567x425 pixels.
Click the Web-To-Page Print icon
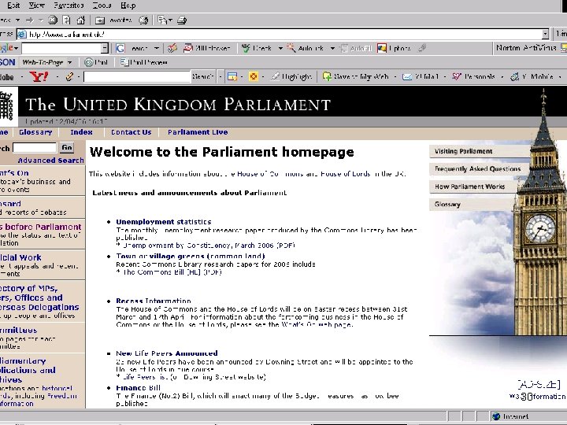[88, 62]
